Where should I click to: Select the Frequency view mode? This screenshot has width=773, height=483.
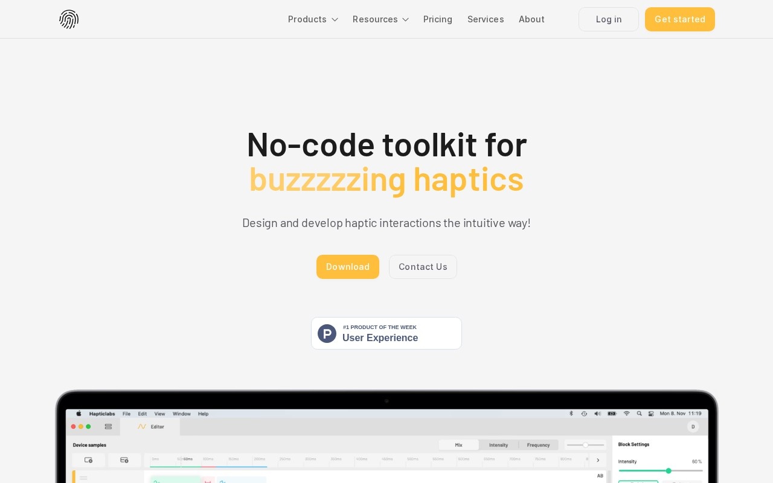(539, 445)
